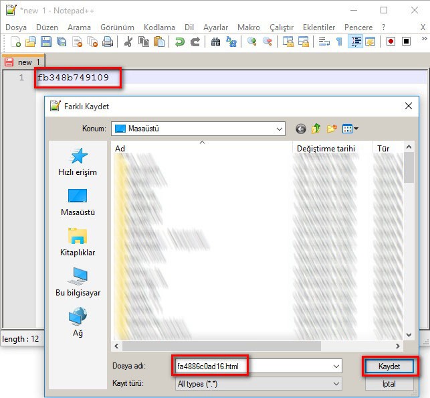
Task: Click the fb348b749109 text line
Action: tap(73, 78)
